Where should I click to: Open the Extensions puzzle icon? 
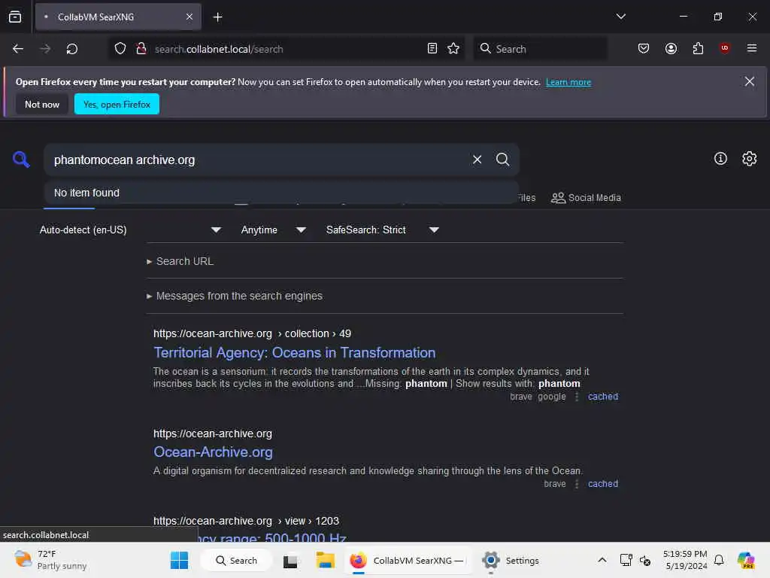pyautogui.click(x=698, y=49)
